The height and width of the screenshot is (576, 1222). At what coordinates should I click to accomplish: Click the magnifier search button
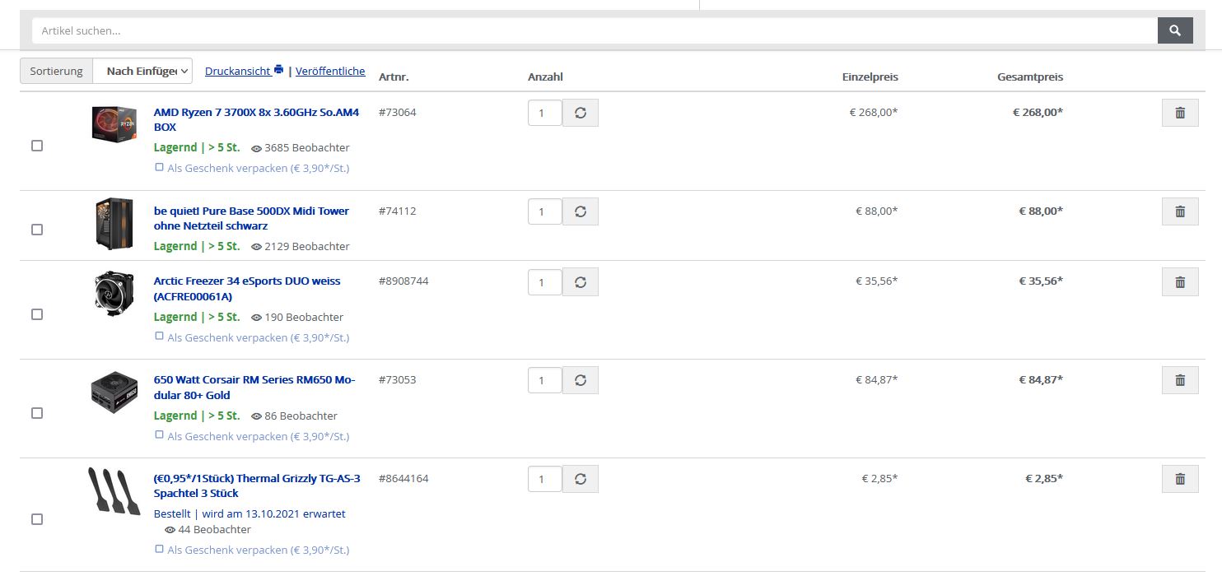pyautogui.click(x=1175, y=30)
